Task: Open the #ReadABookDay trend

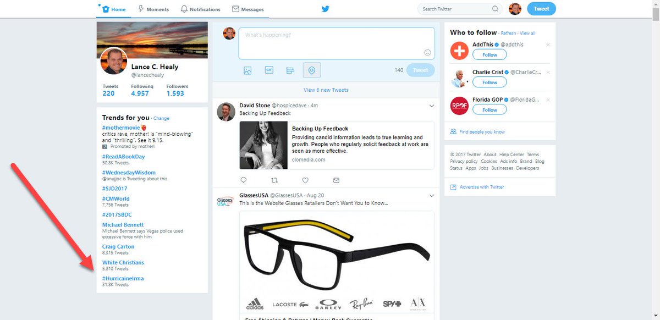Action: [x=123, y=157]
